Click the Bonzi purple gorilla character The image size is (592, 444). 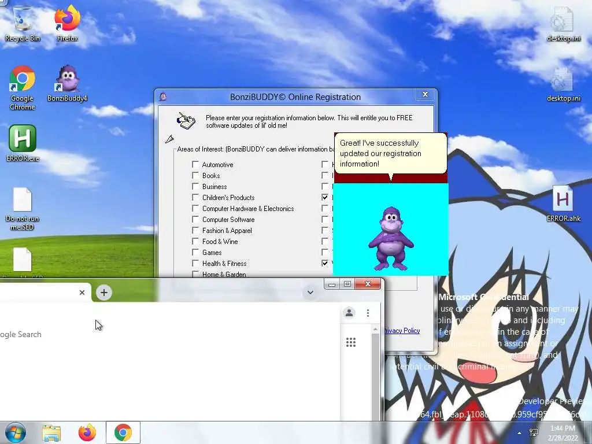[x=391, y=239]
